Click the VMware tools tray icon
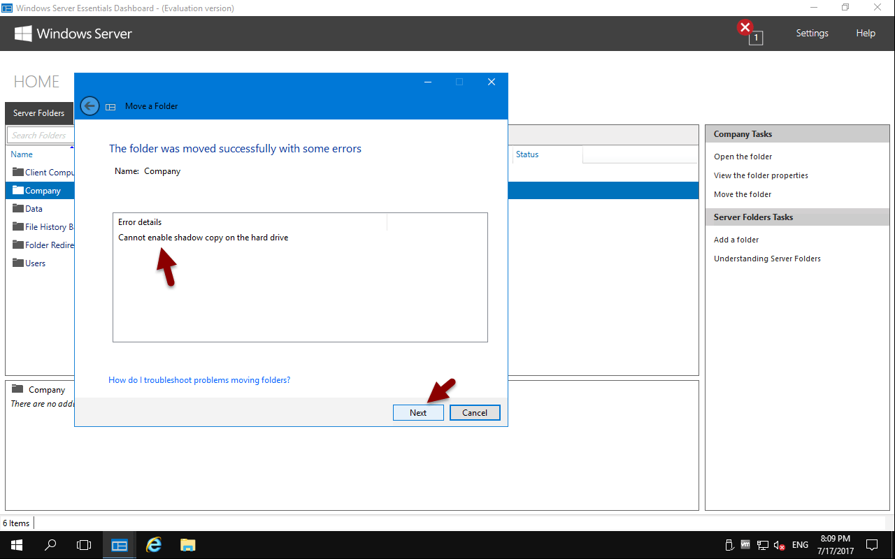Screen dimensions: 895x559 coord(745,545)
